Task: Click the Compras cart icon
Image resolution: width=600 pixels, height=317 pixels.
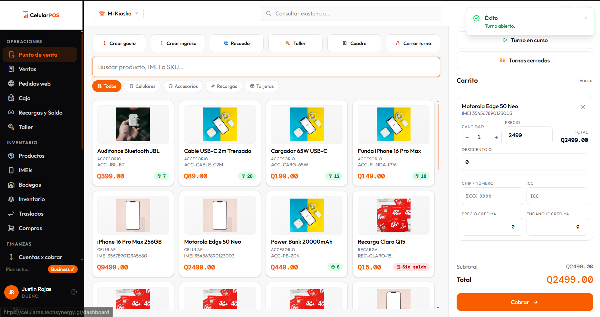Action: (11, 228)
